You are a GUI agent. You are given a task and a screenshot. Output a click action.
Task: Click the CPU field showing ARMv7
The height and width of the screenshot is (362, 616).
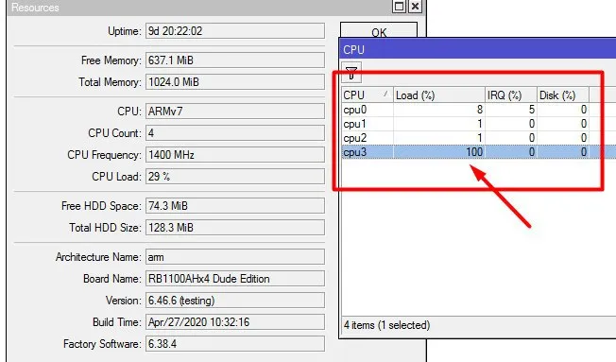[x=235, y=112]
